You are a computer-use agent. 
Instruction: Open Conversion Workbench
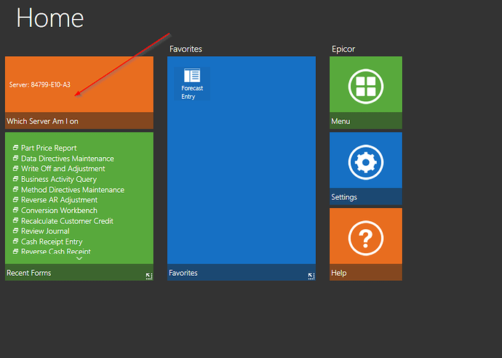pos(59,211)
